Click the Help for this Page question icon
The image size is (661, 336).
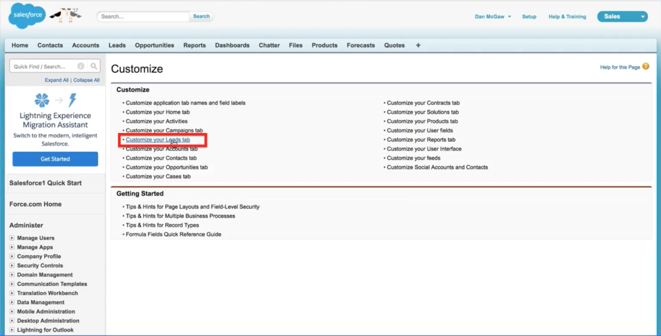click(646, 67)
